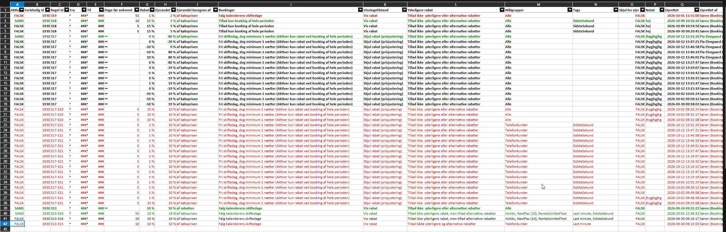Open the Notat column filter dropdown
This screenshot has width=726, height=232.
(662, 10)
